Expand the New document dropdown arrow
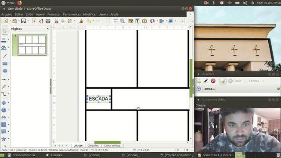The height and width of the screenshot is (158, 281). click(x=10, y=21)
